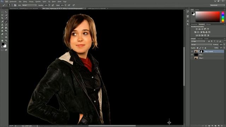Add a Levels adjustment layer

pyautogui.click(x=200, y=29)
